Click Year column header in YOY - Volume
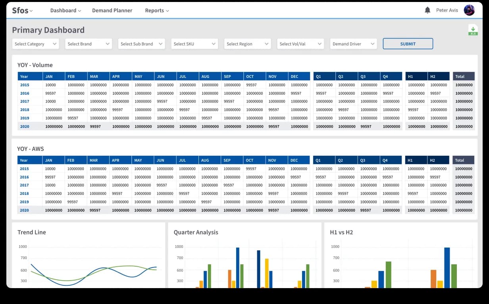The image size is (489, 304). (x=30, y=76)
